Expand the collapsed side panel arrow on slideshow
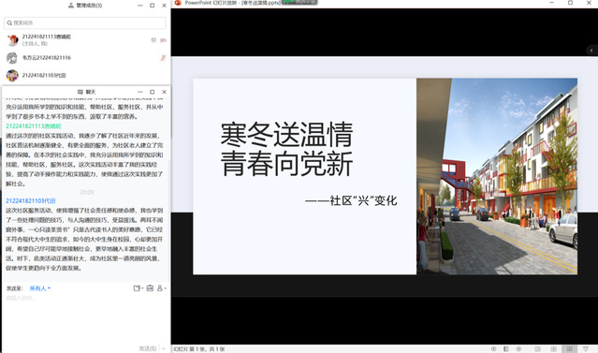598x353 pixels. (x=591, y=51)
